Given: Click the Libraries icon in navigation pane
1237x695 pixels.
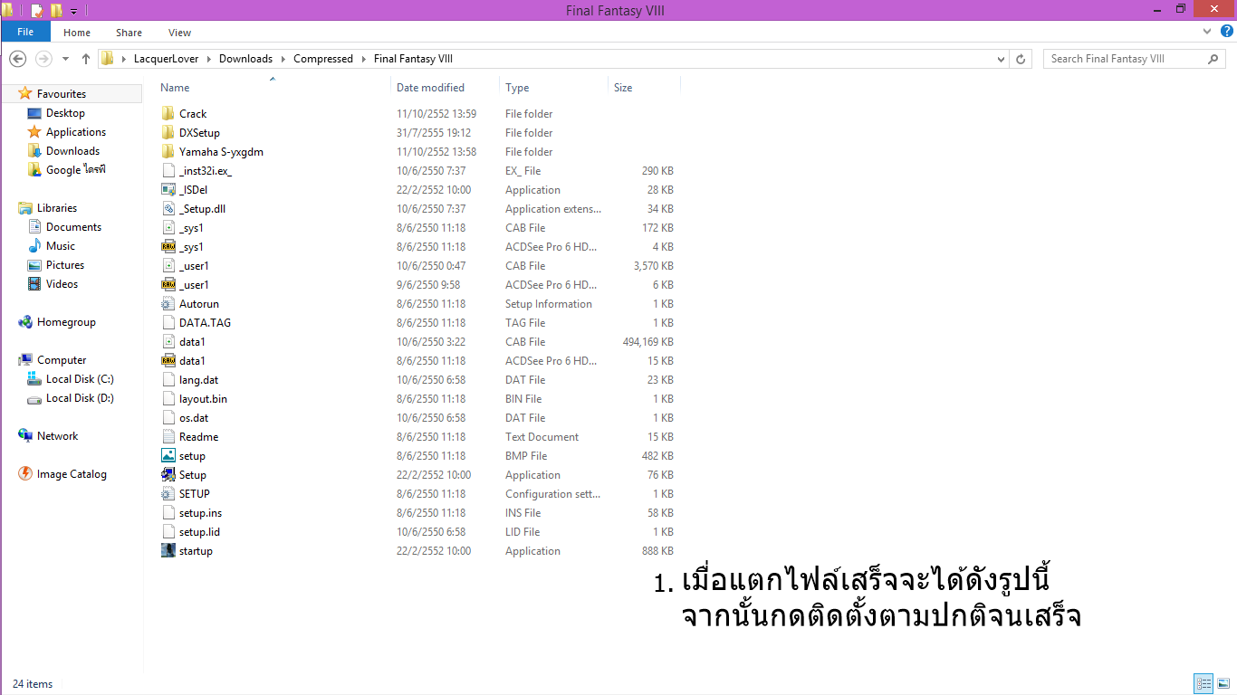Looking at the screenshot, I should coord(25,208).
